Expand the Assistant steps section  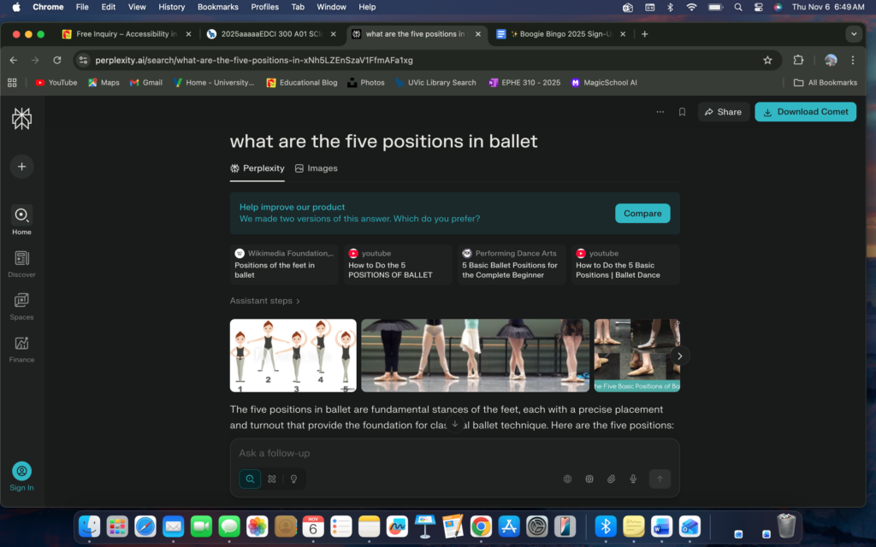point(265,301)
